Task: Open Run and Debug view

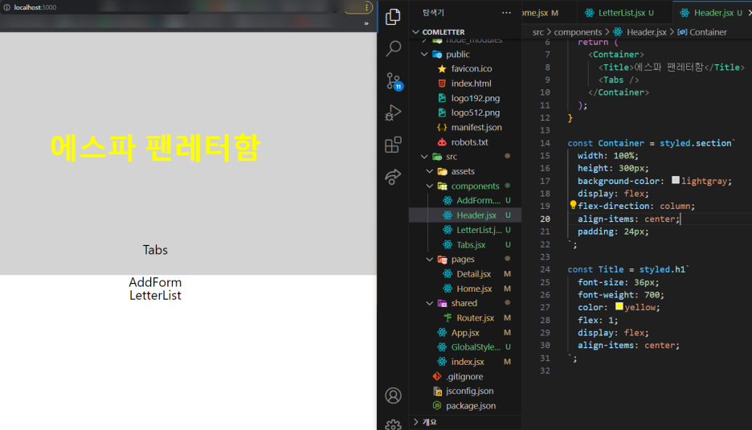Action: click(393, 113)
